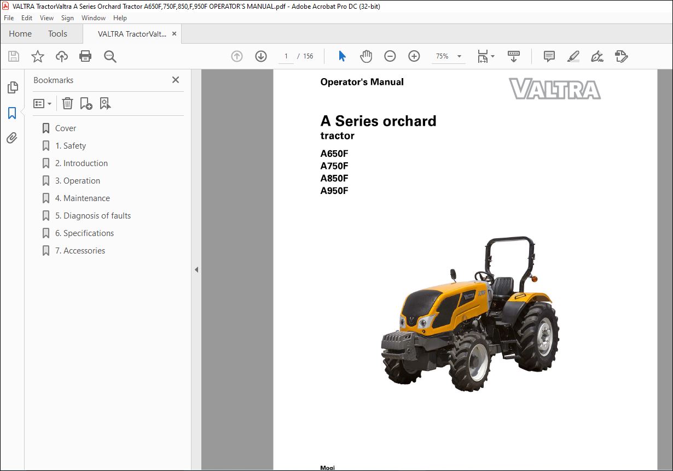Jump to the Cover bookmark

(66, 128)
